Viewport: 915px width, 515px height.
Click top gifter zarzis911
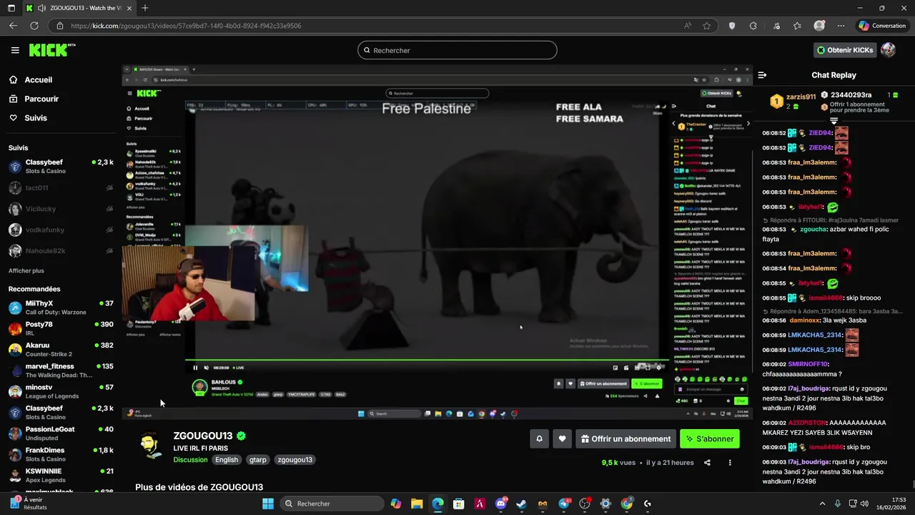(x=801, y=97)
